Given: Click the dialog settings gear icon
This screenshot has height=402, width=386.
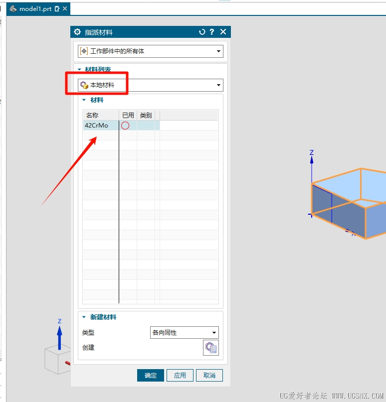Looking at the screenshot, I should tap(77, 32).
